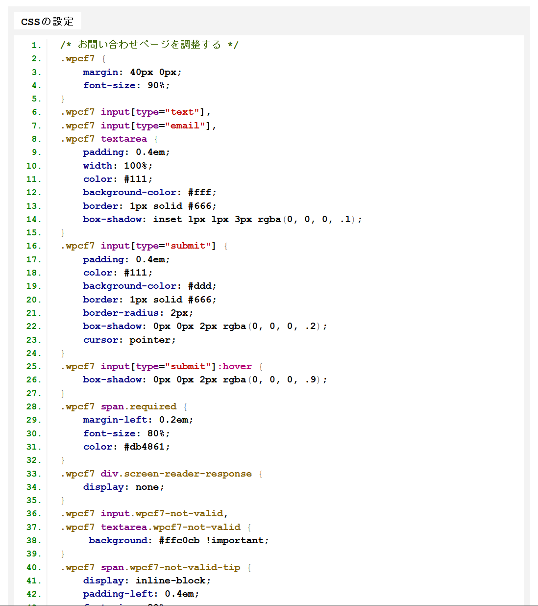This screenshot has height=606, width=538.
Task: Click 'input.wpcf7-not-valid,' selector line
Action: [144, 514]
